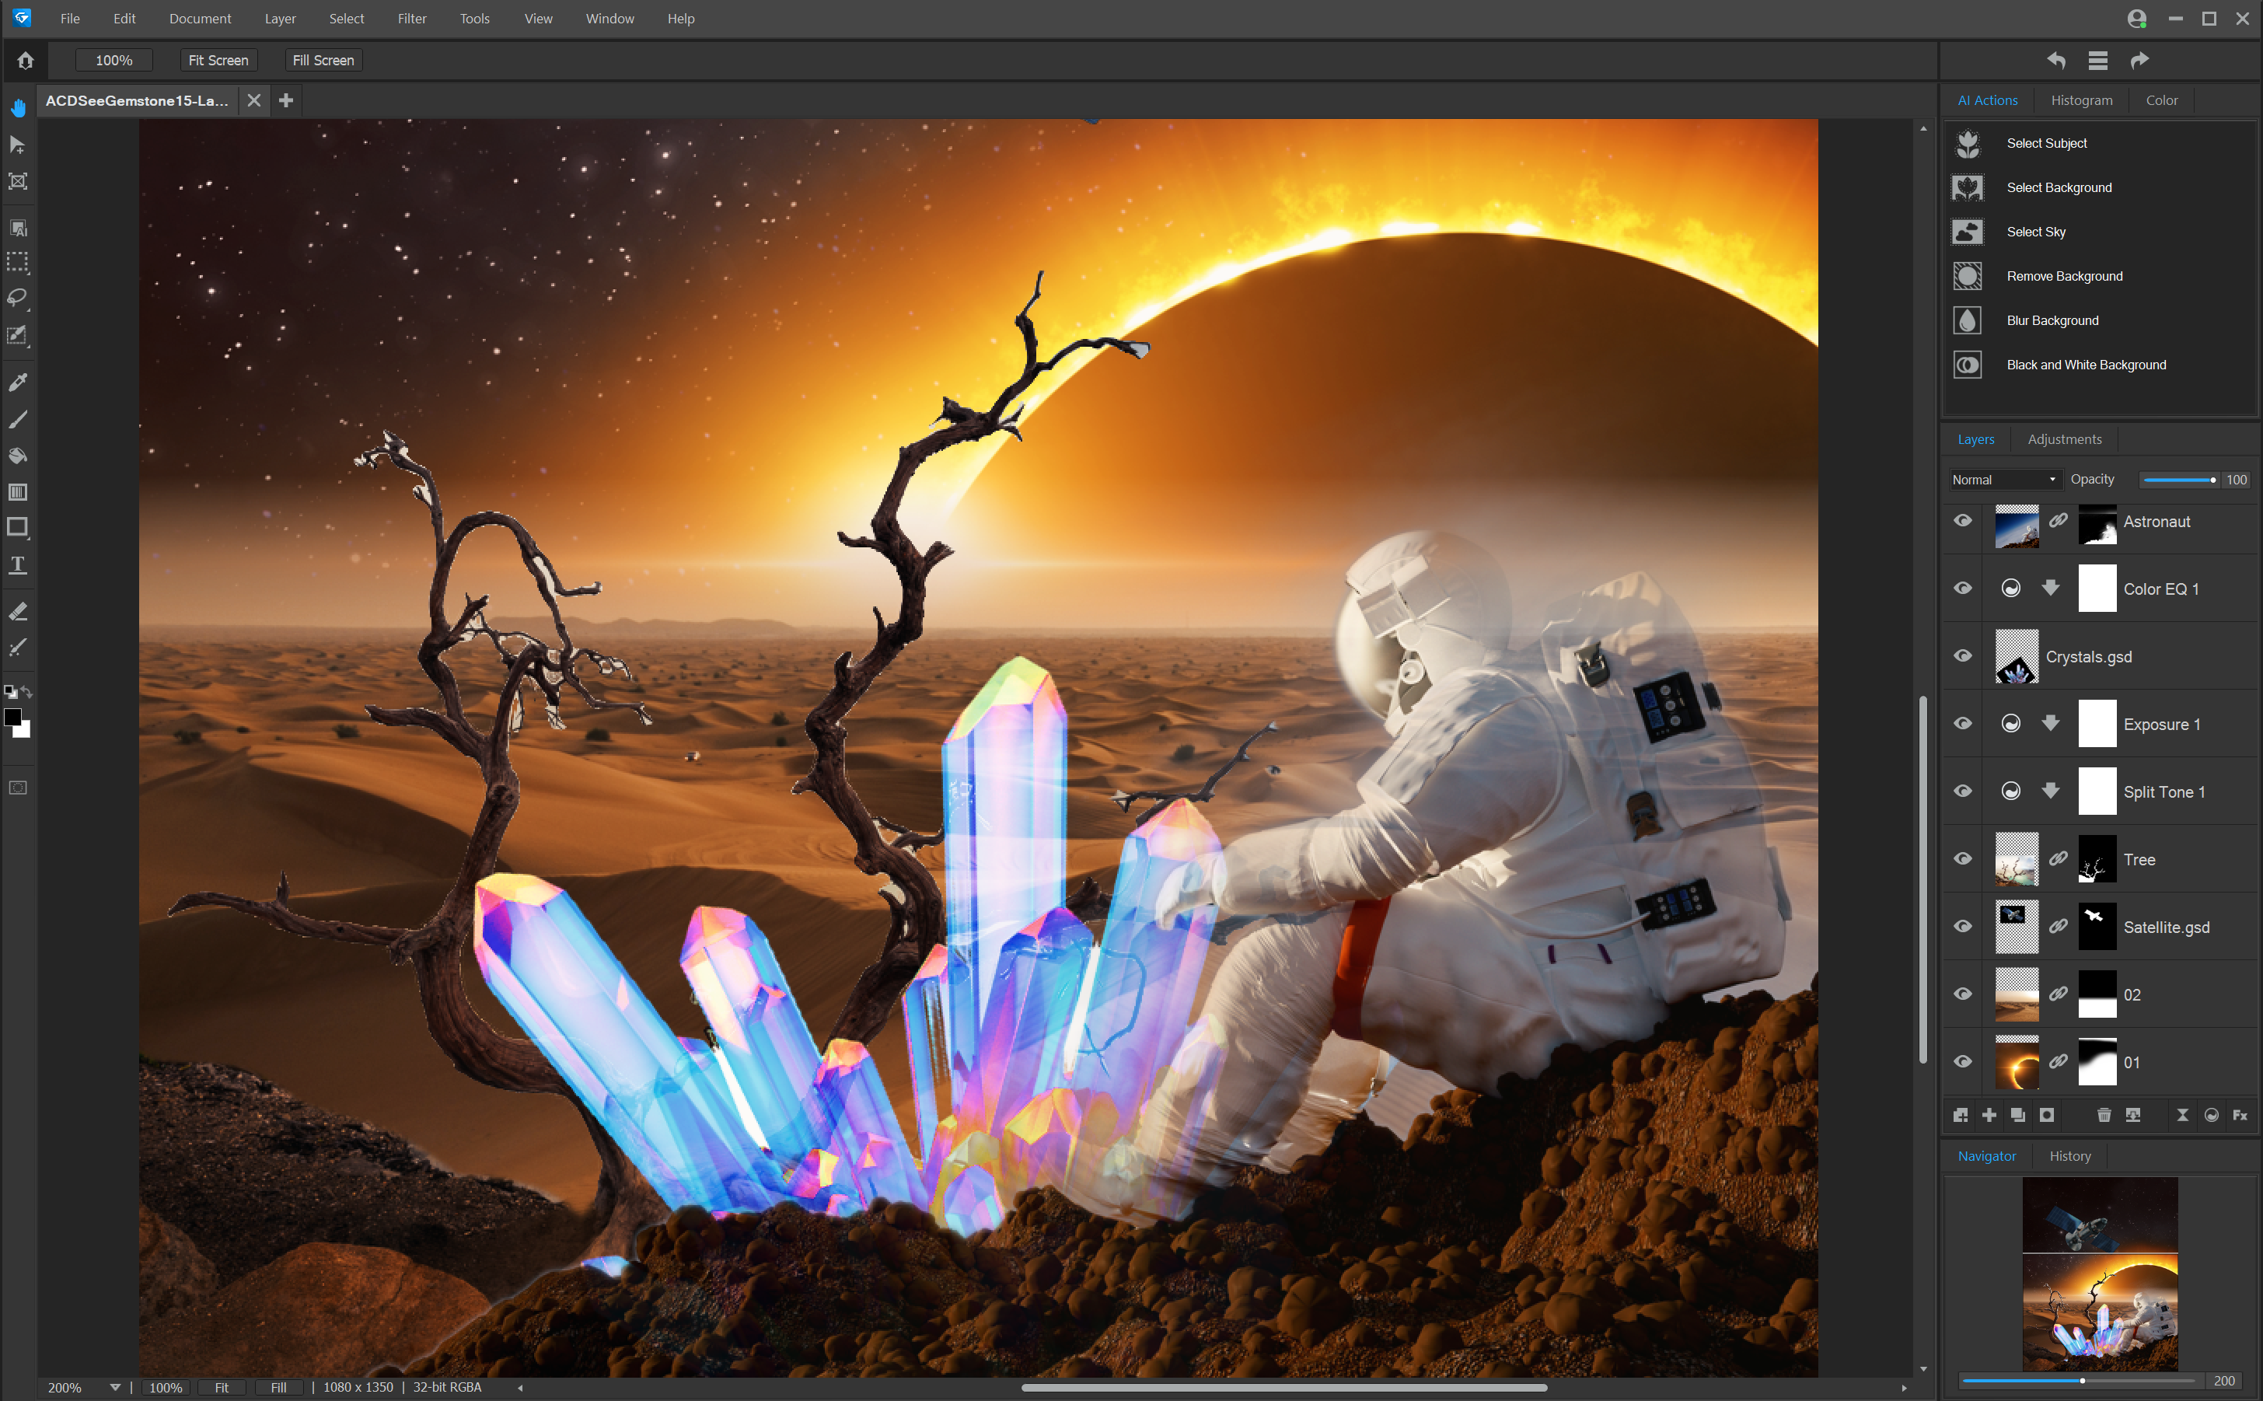Viewport: 2263px width, 1401px height.
Task: Activate the Lasso selection tool
Action: (18, 298)
